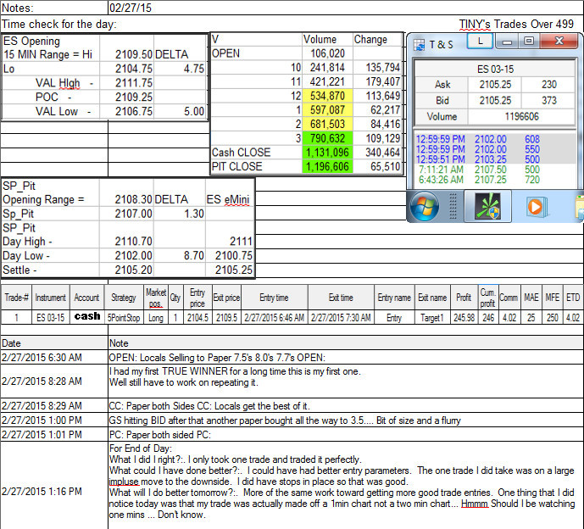Open the green starburst app in taskbar
Viewport: 584px width, 529px height.
pyautogui.click(x=487, y=206)
